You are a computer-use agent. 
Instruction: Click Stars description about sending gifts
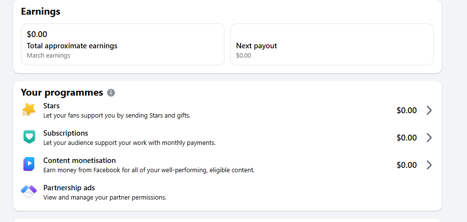116,116
